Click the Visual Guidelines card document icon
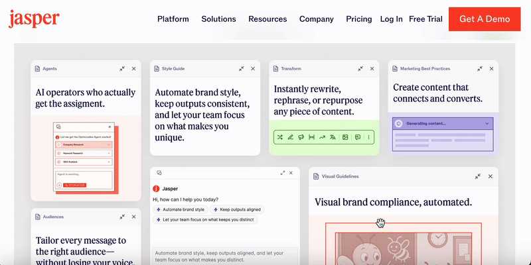Image resolution: width=531 pixels, height=265 pixels. pyautogui.click(x=316, y=176)
